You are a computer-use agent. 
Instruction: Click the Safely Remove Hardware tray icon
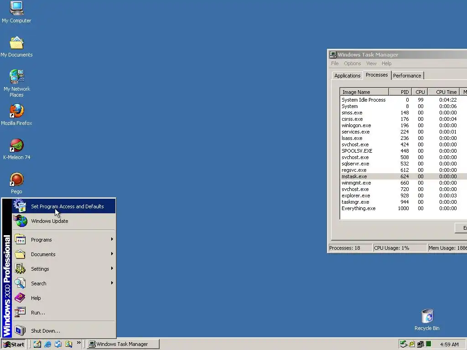tap(404, 344)
